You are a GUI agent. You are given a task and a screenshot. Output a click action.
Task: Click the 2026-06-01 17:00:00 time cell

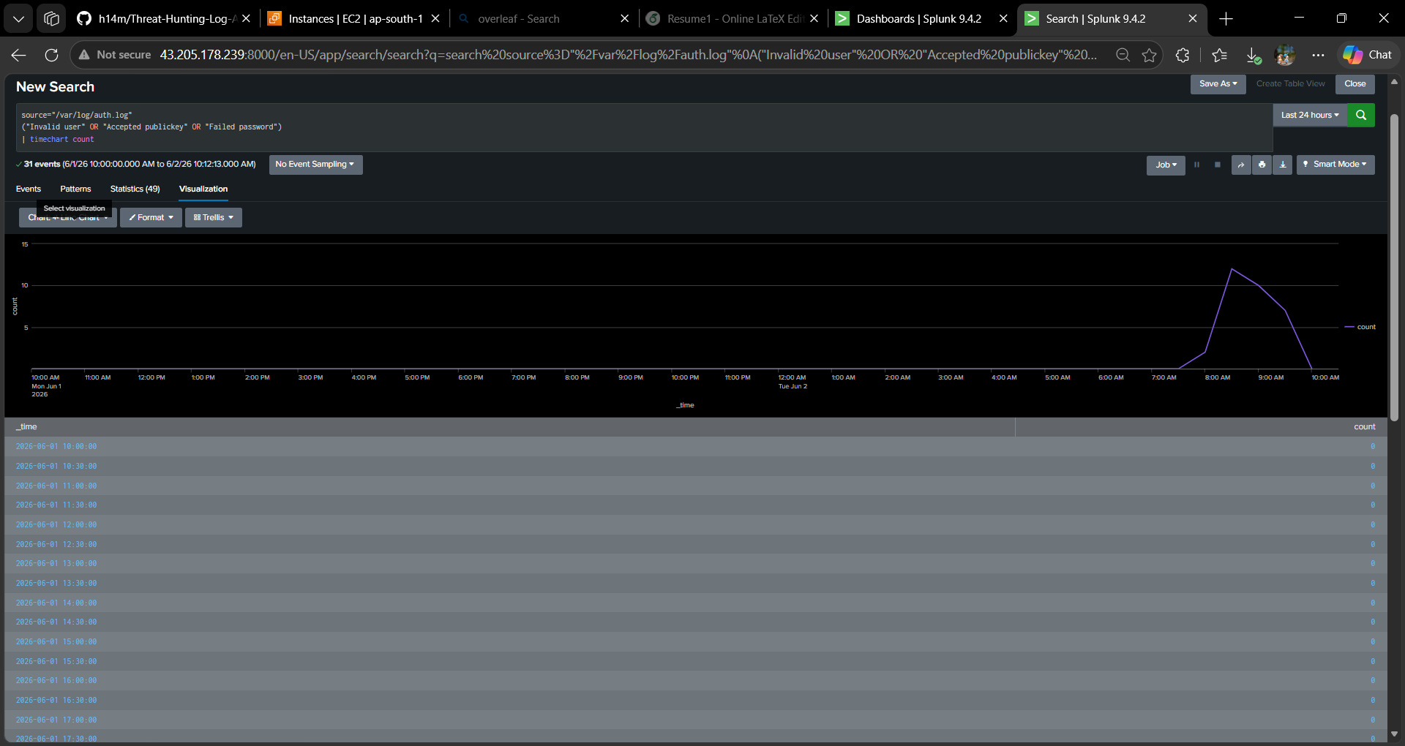pos(56,720)
